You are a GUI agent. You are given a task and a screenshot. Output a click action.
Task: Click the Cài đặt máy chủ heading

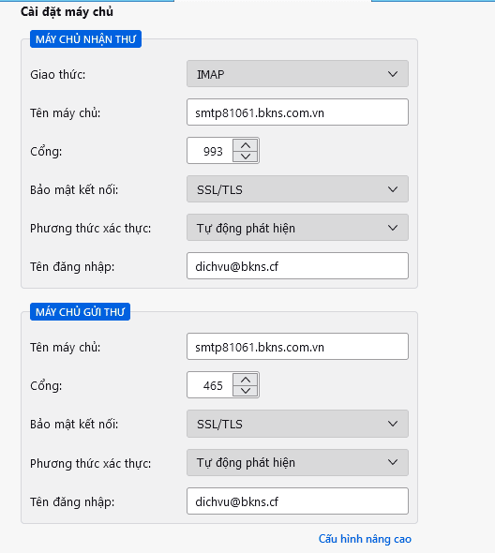click(x=67, y=11)
